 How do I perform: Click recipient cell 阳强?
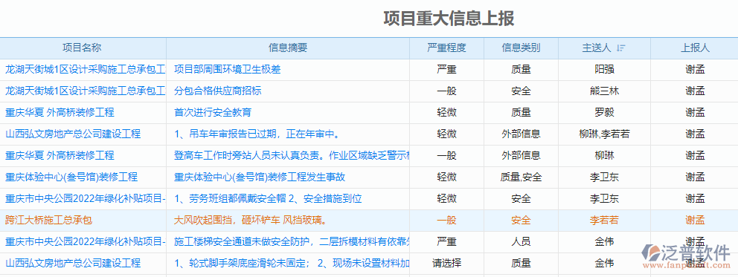coord(604,70)
